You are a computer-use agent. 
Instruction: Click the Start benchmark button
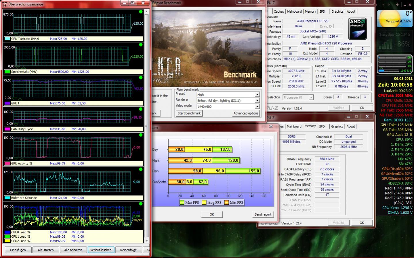[x=189, y=113]
